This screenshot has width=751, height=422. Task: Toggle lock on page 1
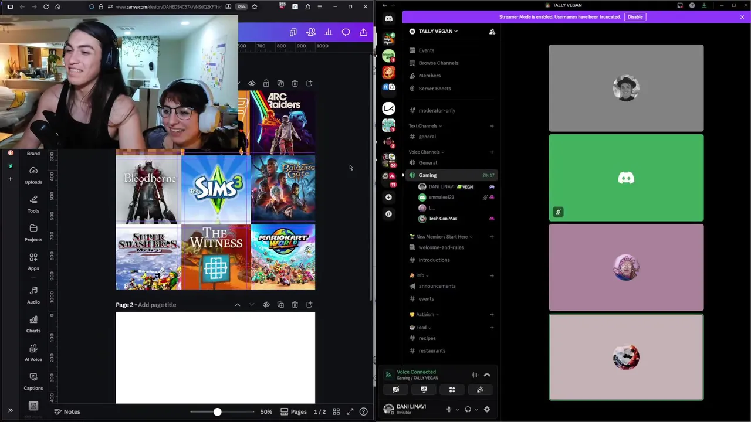click(x=266, y=83)
